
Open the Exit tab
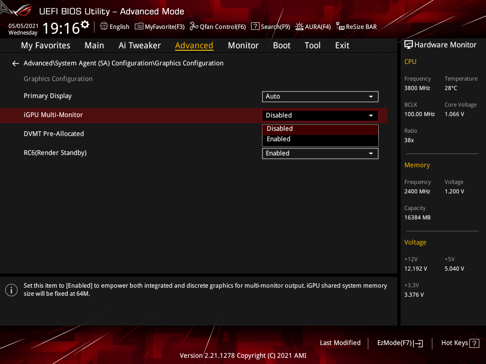(342, 45)
